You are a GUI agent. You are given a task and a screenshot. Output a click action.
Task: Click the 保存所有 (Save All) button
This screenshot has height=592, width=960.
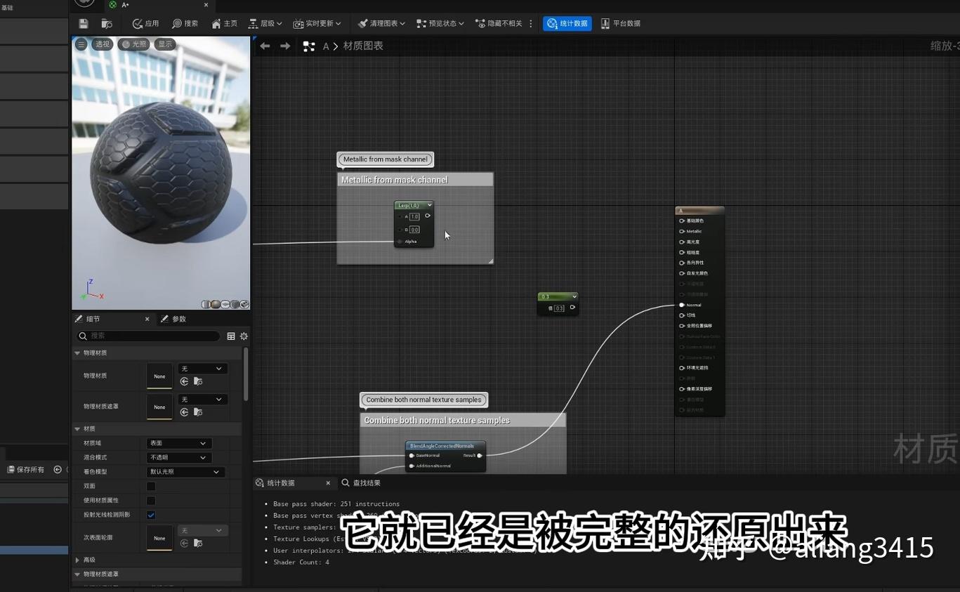tap(26, 469)
